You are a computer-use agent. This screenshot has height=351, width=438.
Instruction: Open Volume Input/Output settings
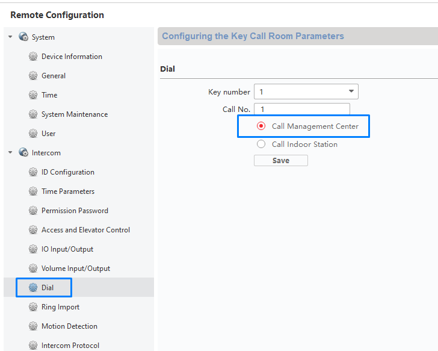click(76, 269)
